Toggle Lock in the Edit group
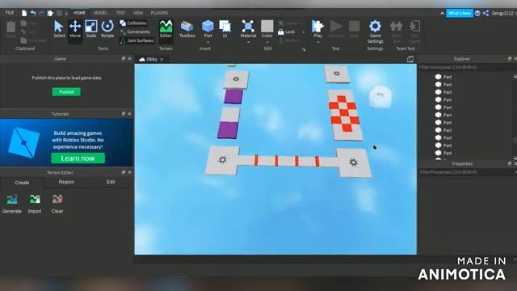The width and height of the screenshot is (517, 291). (x=286, y=32)
